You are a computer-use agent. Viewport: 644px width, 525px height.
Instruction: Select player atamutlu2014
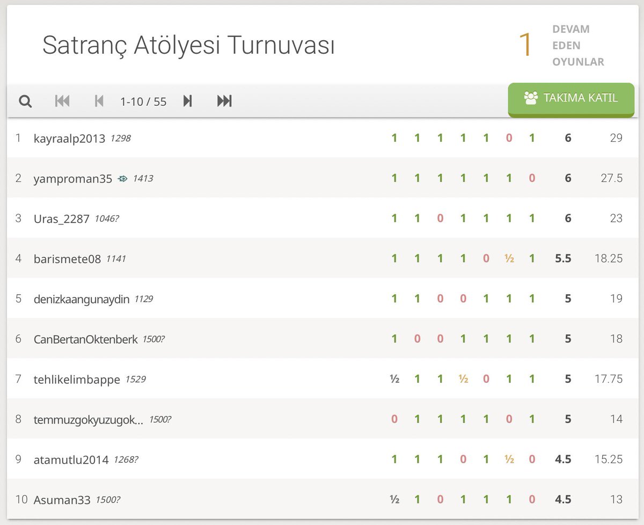point(71,460)
